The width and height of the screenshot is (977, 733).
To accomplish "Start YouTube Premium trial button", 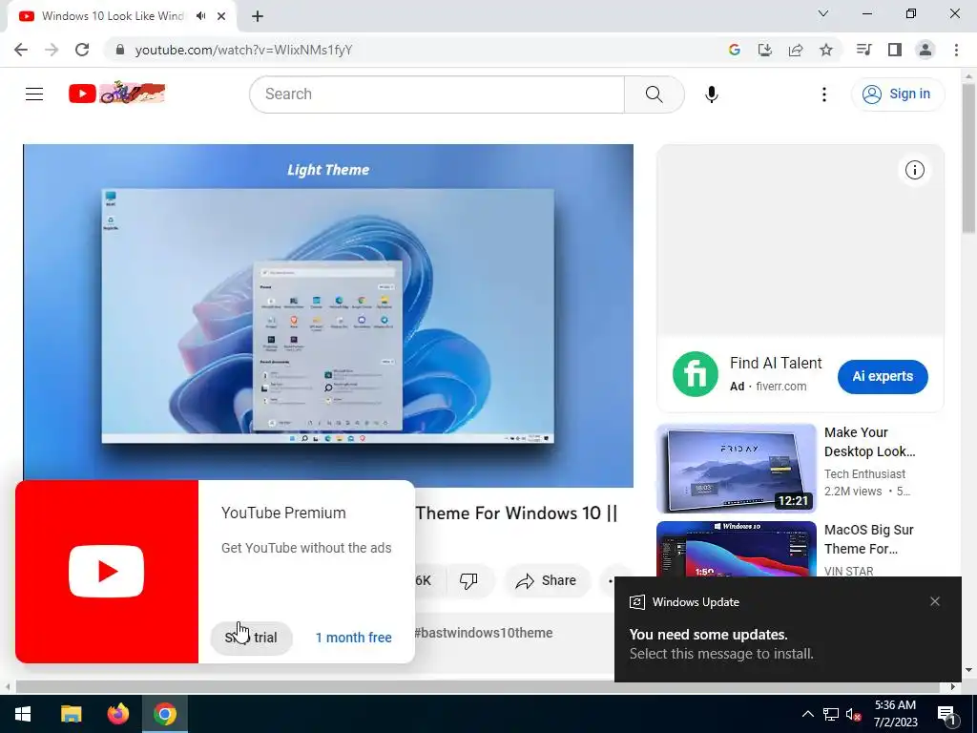I will tap(252, 638).
